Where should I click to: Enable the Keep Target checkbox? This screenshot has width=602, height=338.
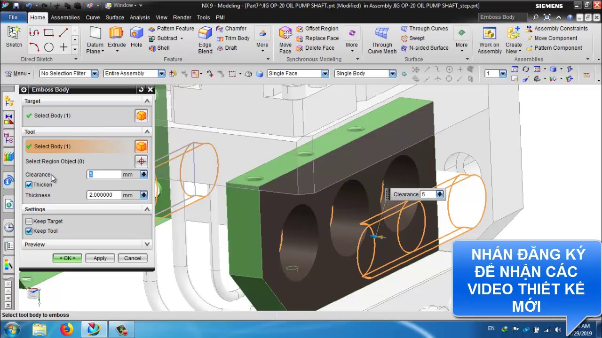(x=29, y=222)
